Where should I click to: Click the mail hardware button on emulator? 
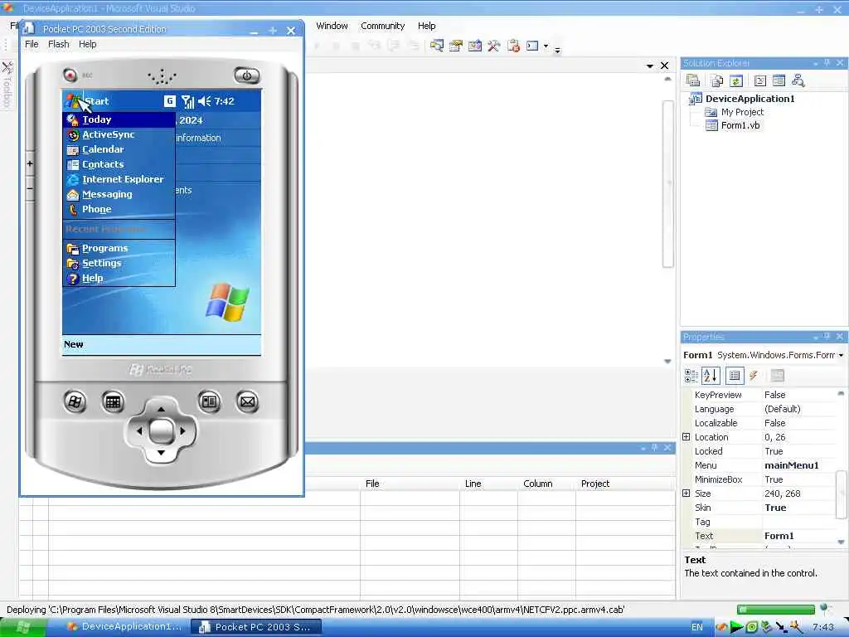pyautogui.click(x=247, y=402)
